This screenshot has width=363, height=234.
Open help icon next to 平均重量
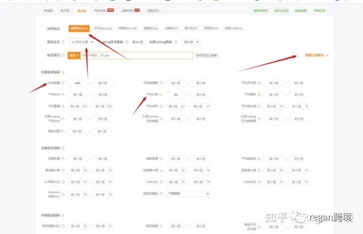click(x=63, y=106)
